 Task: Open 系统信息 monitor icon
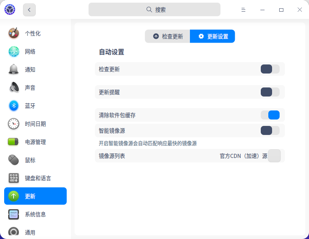click(14, 214)
